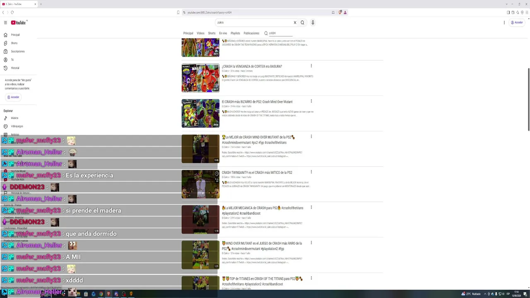Click the sidebar Acceder sign-in button
The height and width of the screenshot is (298, 530).
tap(13, 97)
